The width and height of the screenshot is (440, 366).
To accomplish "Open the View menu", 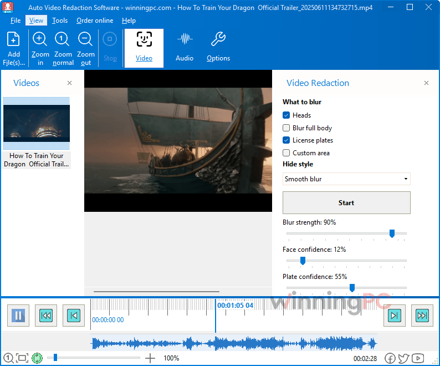I will click(x=36, y=21).
